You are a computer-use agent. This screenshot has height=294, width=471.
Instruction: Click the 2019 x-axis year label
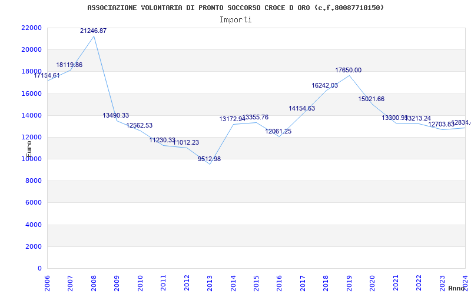point(349,283)
